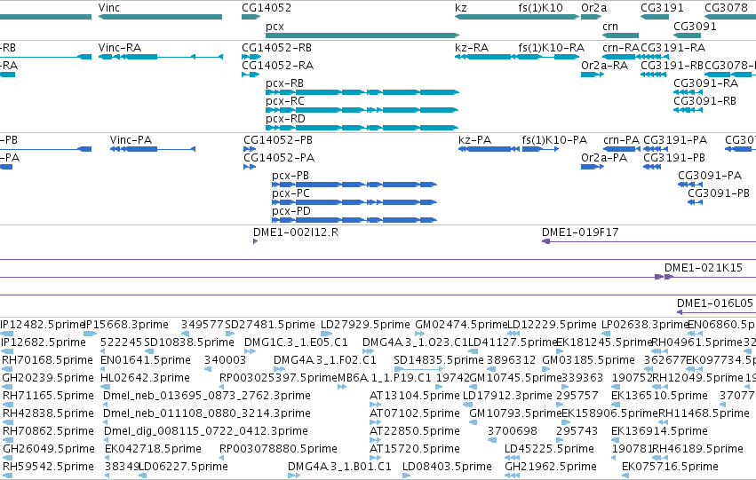Screen dimensions: 756x480
Task: Select the CG3091-RB transcript label
Action: click(x=704, y=100)
